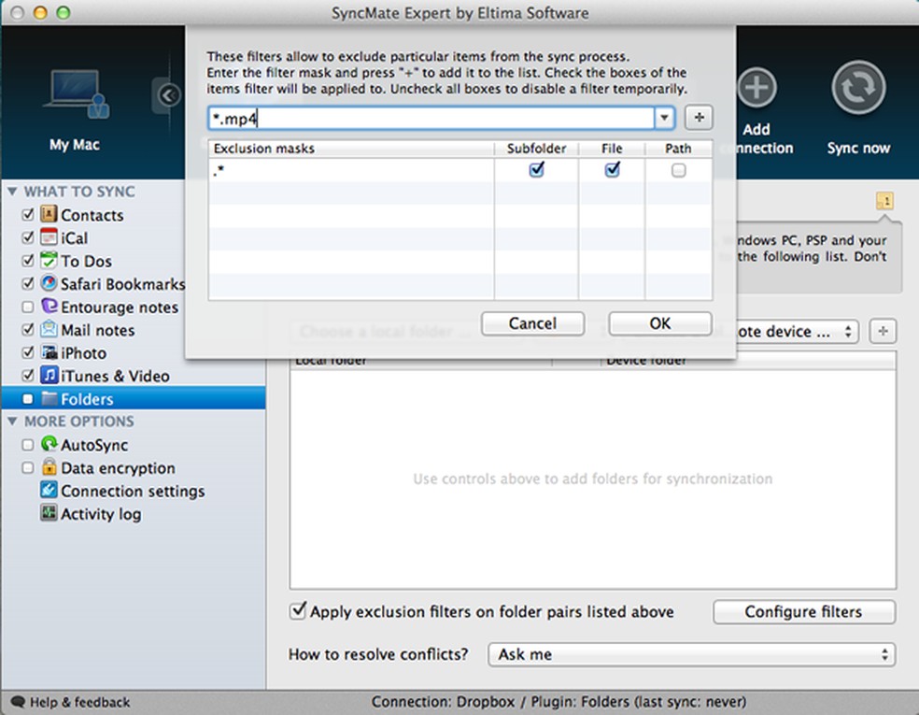This screenshot has width=919, height=715.
Task: Select the .* exclusion mask row
Action: (460, 170)
